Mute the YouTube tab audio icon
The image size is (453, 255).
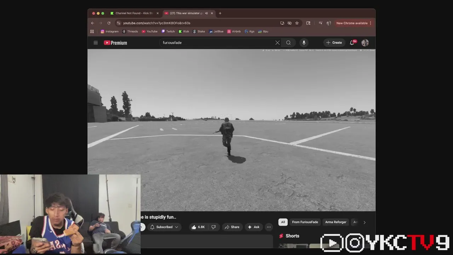coord(206,13)
